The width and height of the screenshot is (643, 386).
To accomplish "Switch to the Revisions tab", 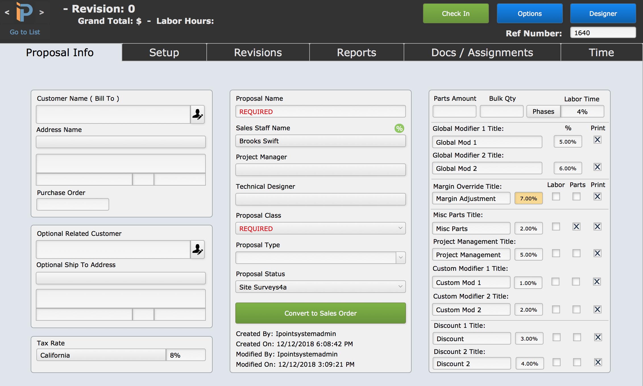I will click(x=258, y=53).
